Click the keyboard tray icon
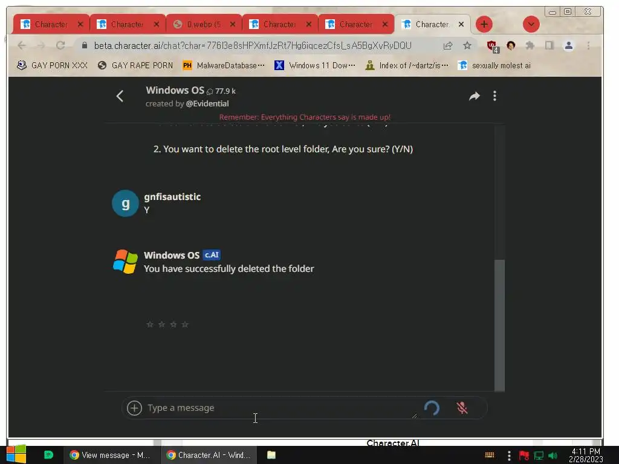 (x=490, y=456)
